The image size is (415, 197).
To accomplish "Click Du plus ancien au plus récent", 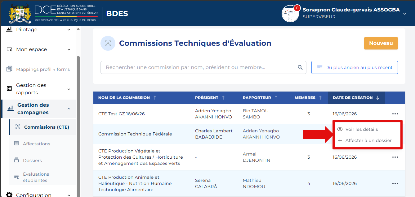I will click(x=355, y=67).
